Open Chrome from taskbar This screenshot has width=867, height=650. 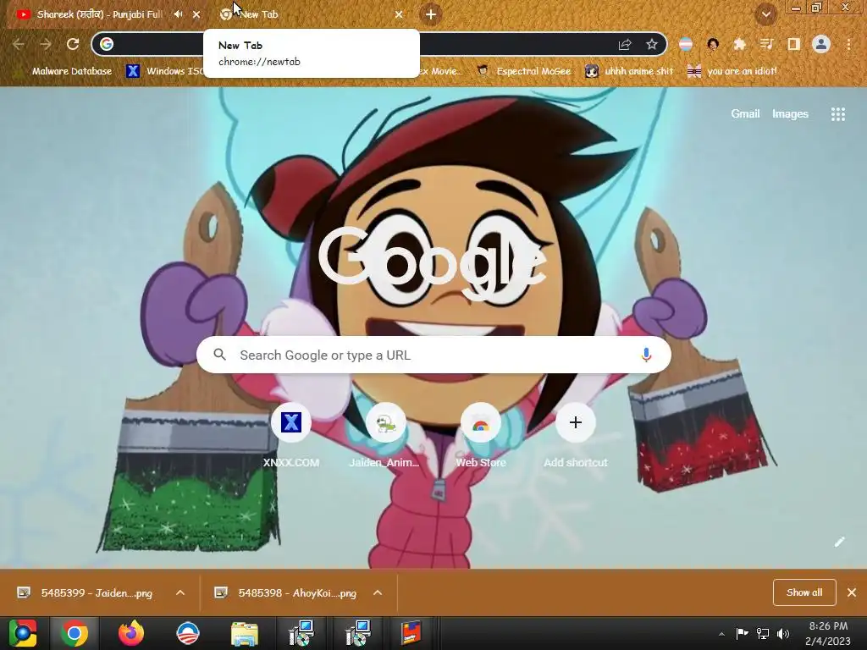(75, 633)
